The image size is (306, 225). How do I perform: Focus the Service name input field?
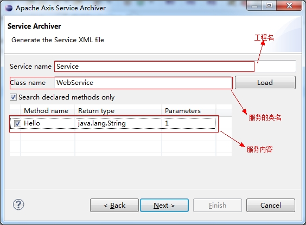(x=175, y=67)
